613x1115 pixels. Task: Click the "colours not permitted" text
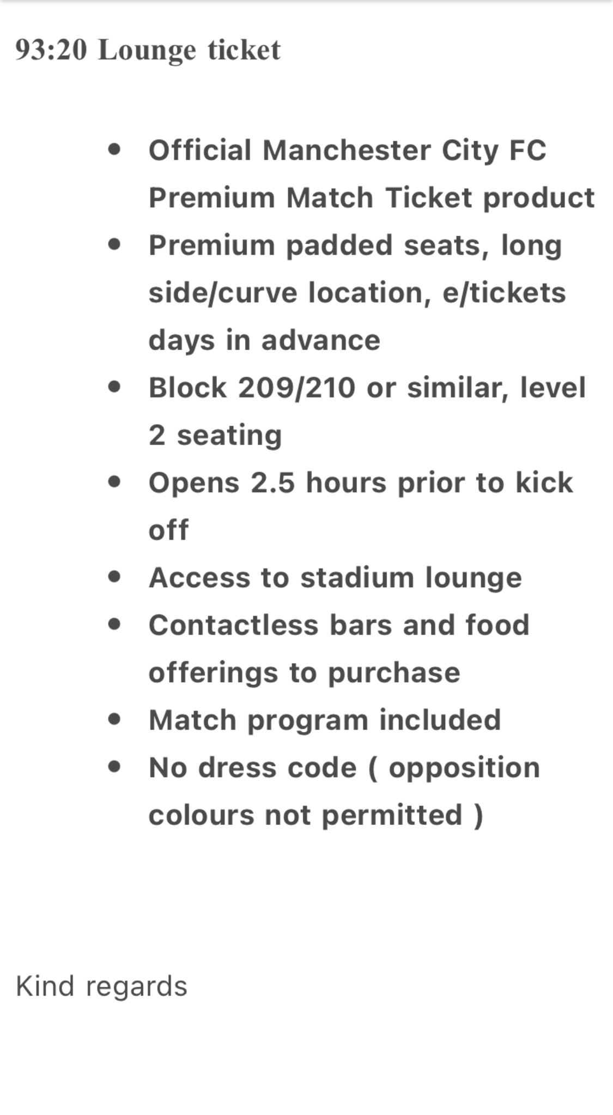pos(315,815)
